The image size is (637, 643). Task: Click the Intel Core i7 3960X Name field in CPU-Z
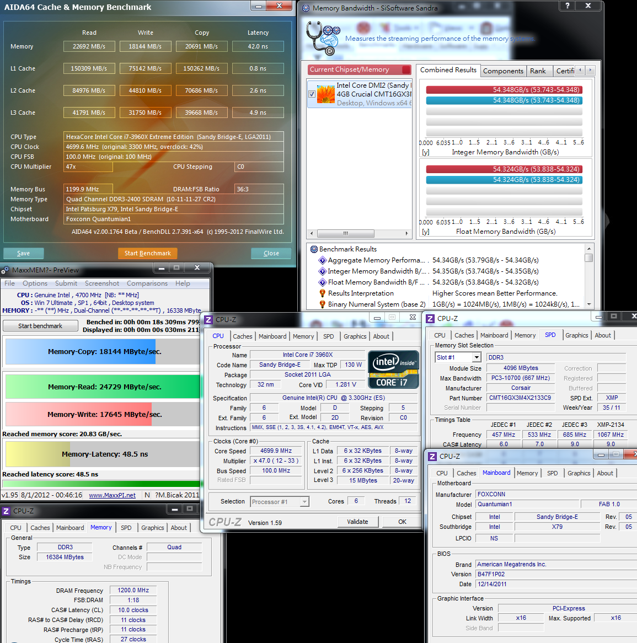[308, 355]
